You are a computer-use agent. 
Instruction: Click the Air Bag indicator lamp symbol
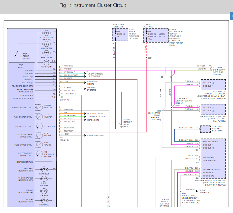point(44,191)
